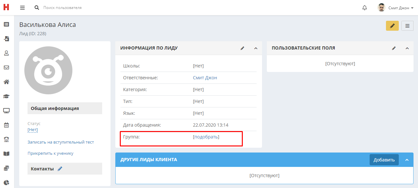418x188 pixels.
Task: Click [Отсутствуют] in Другие лиды клиента
Action: pos(264,176)
